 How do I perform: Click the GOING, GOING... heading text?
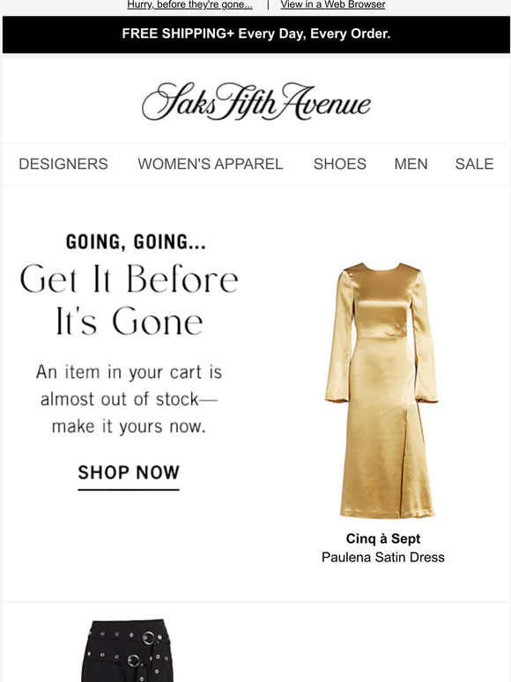[x=136, y=242]
